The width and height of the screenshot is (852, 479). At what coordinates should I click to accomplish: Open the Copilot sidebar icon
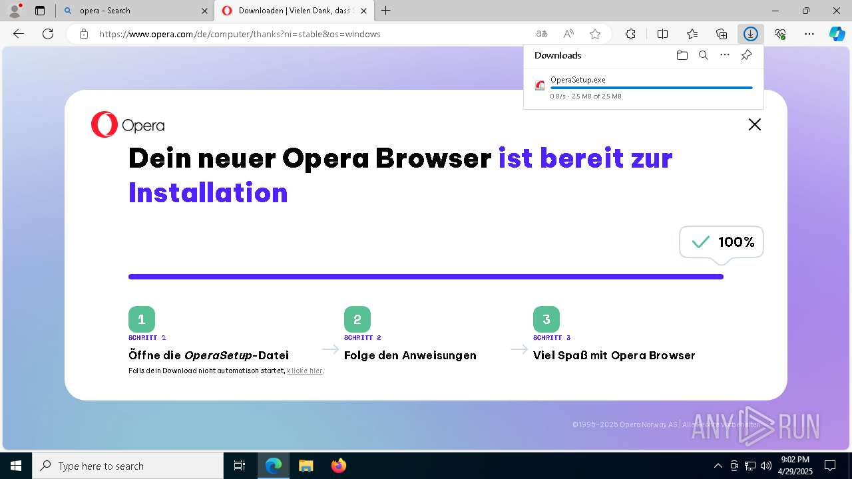(x=837, y=34)
